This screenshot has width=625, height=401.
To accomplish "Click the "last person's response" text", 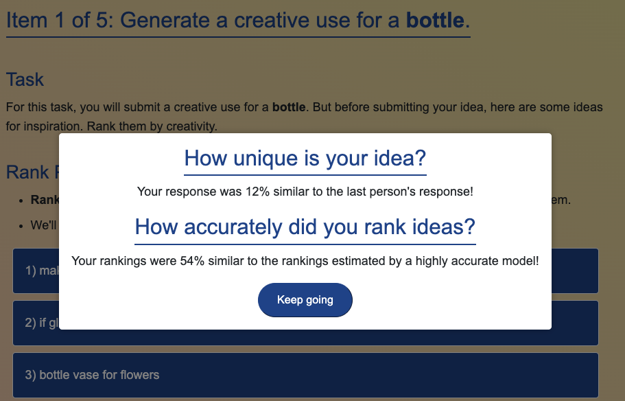I will tap(399, 192).
